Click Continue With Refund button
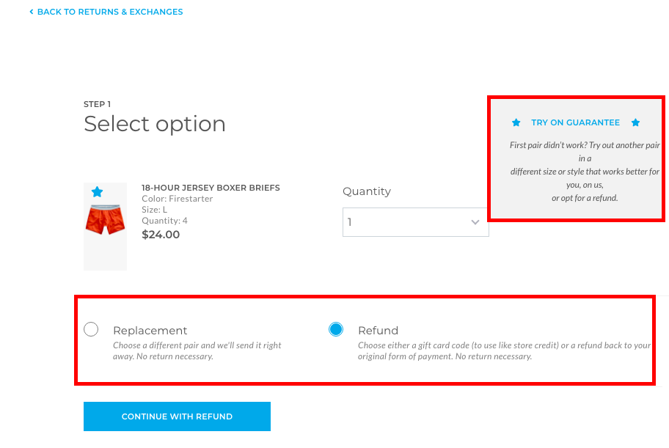Image resolution: width=669 pixels, height=448 pixels. pyautogui.click(x=177, y=416)
